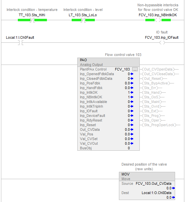Click MOV Dest value arrow

[173, 197]
